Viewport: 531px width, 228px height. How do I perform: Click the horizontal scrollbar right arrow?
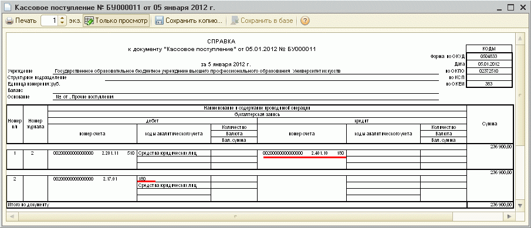pos(509,216)
